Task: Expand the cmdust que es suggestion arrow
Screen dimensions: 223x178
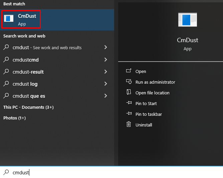Action: coord(105,96)
